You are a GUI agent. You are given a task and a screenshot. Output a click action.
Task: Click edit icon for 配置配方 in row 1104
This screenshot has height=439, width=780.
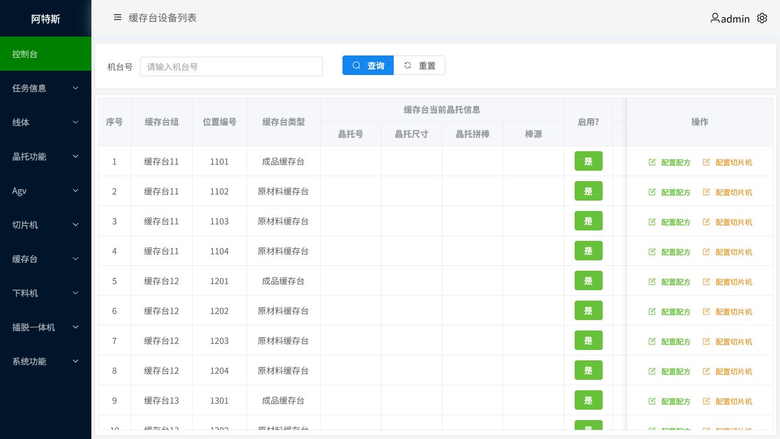(652, 252)
